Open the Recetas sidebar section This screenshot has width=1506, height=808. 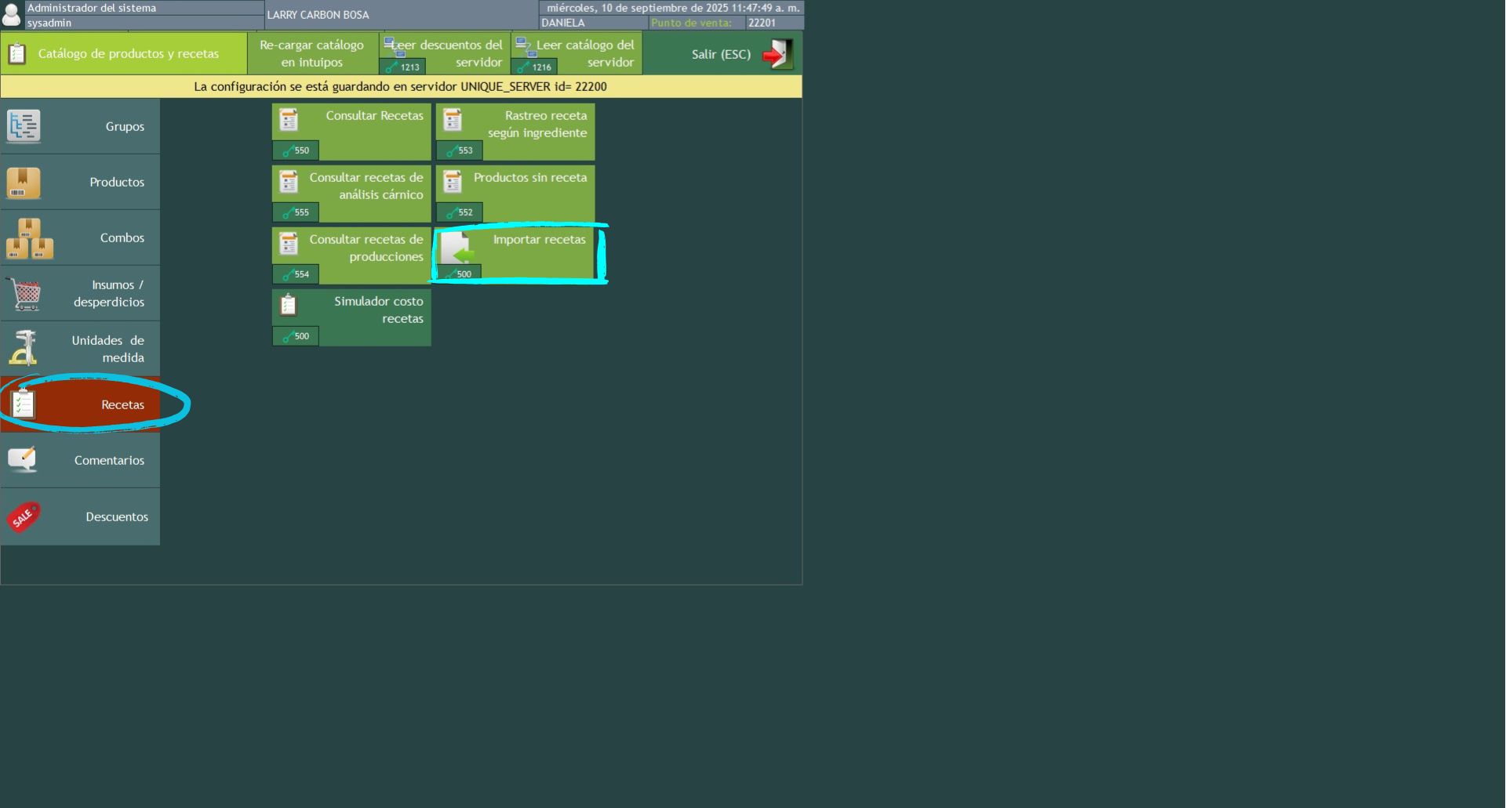pyautogui.click(x=80, y=404)
